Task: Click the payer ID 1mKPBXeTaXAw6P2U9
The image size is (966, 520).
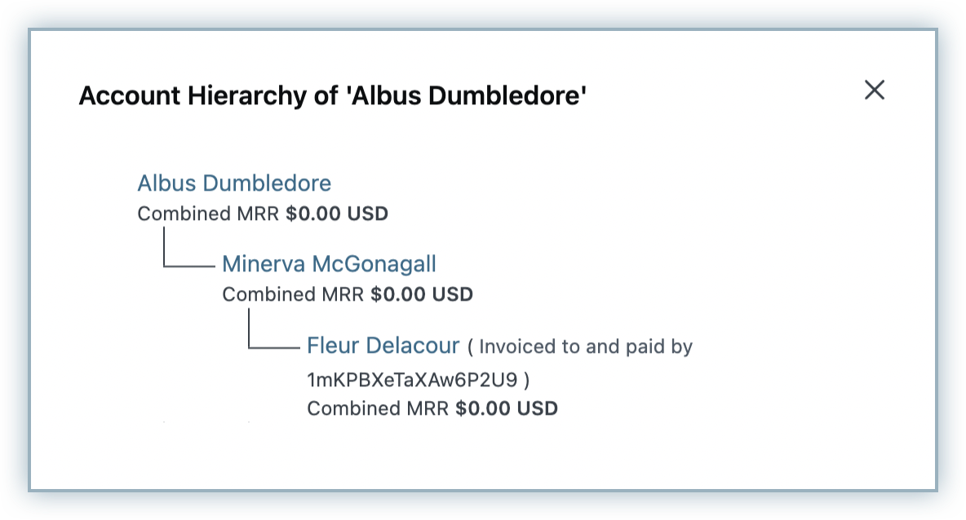Action: tap(413, 380)
